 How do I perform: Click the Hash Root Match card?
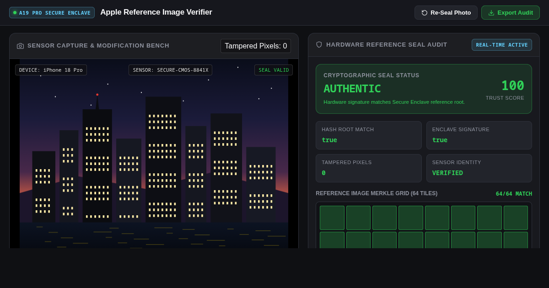(368, 135)
